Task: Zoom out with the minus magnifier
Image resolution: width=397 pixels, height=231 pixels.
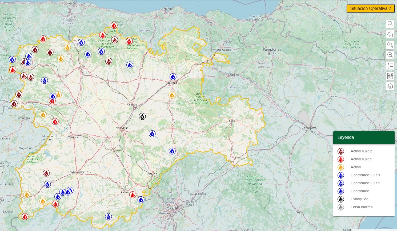Action: point(390,55)
